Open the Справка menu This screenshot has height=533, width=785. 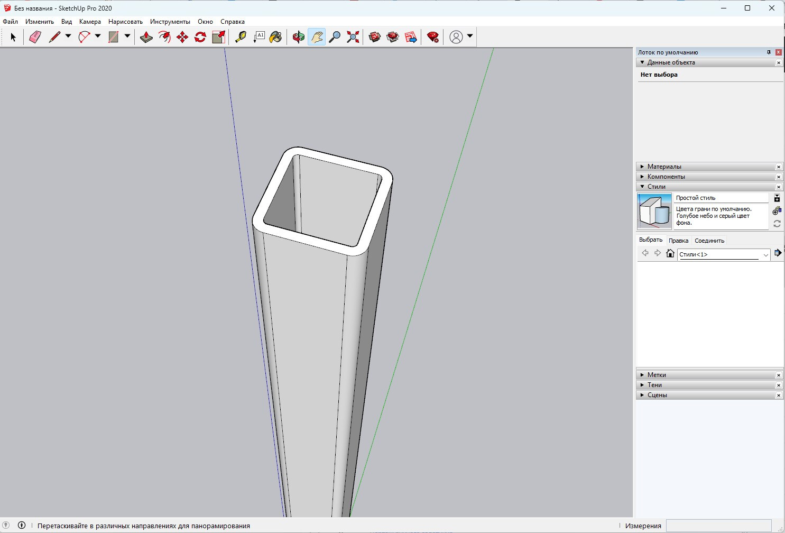233,22
